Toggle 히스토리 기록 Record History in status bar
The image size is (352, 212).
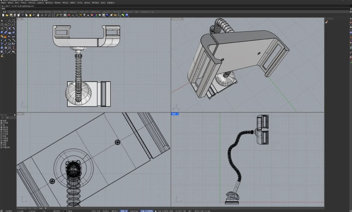[x=180, y=211]
